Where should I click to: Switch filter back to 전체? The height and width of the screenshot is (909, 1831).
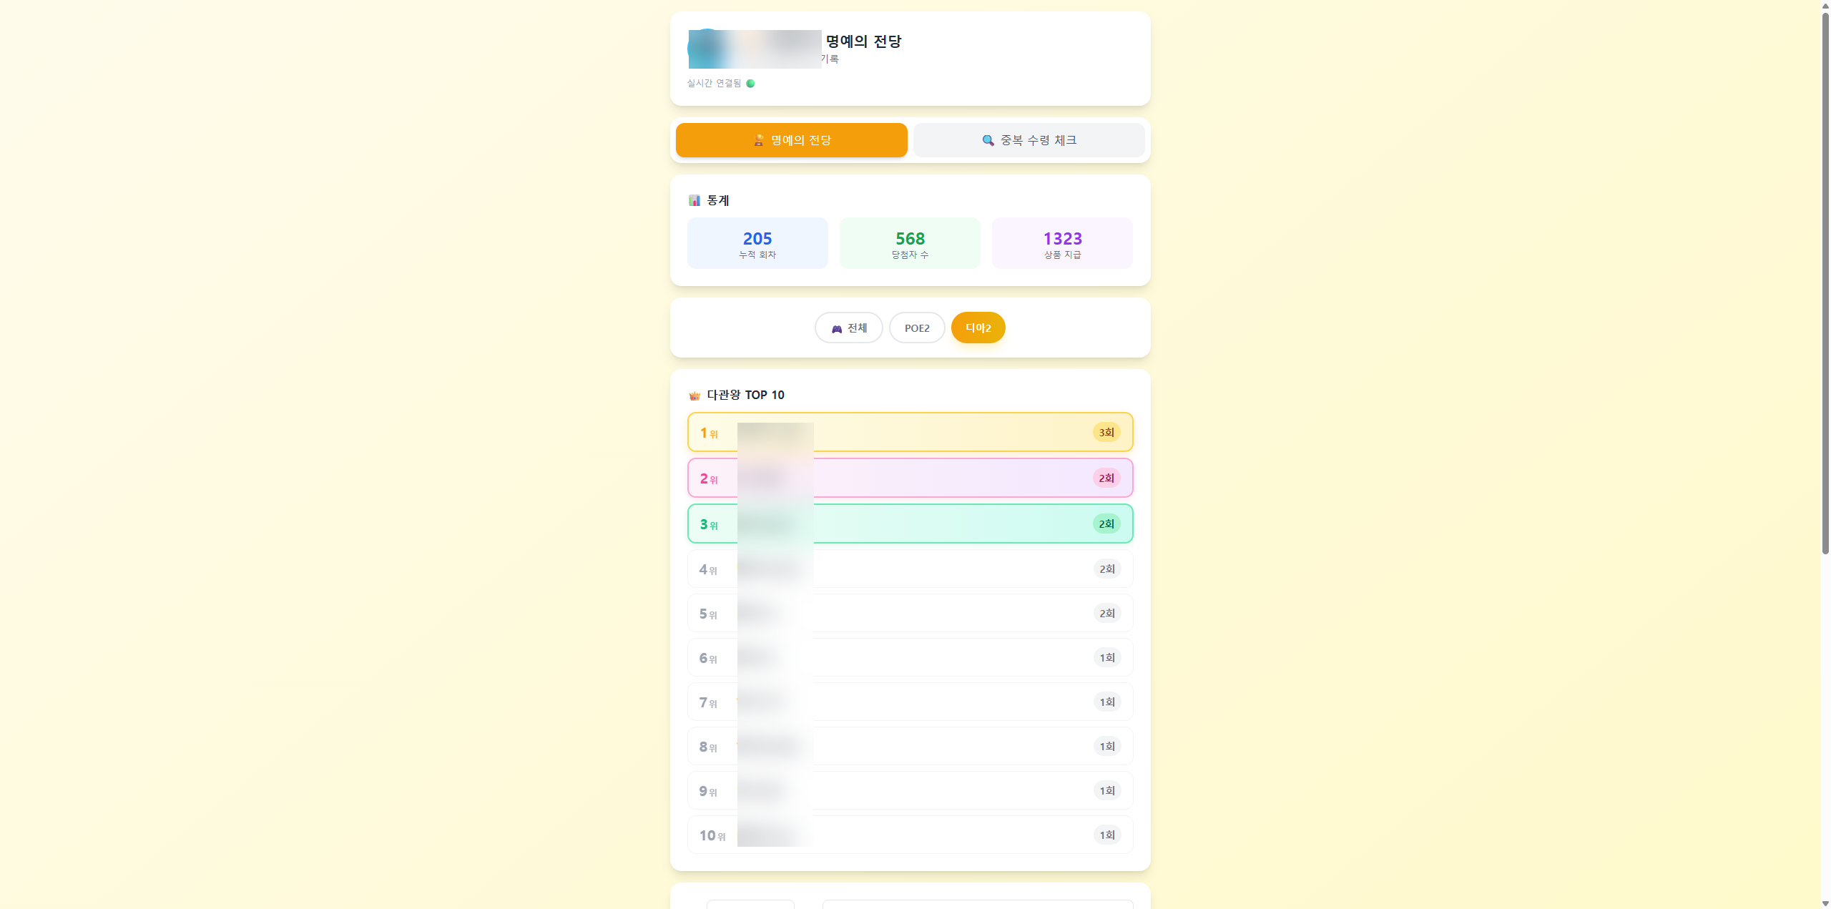[849, 328]
